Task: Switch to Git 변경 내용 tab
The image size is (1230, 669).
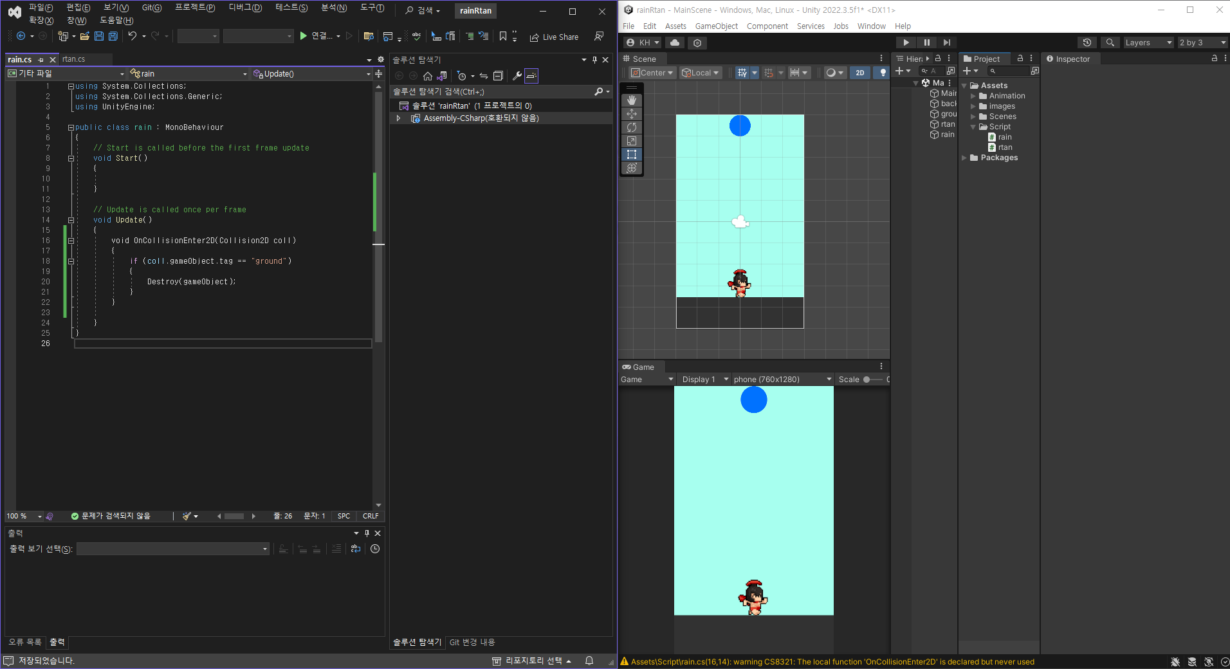Action: [472, 642]
